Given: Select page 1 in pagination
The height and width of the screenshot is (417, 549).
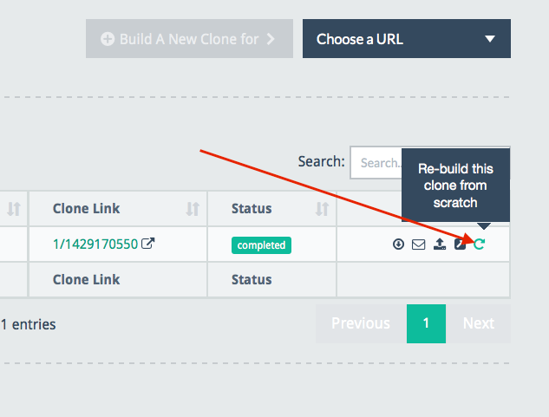Looking at the screenshot, I should (x=426, y=323).
